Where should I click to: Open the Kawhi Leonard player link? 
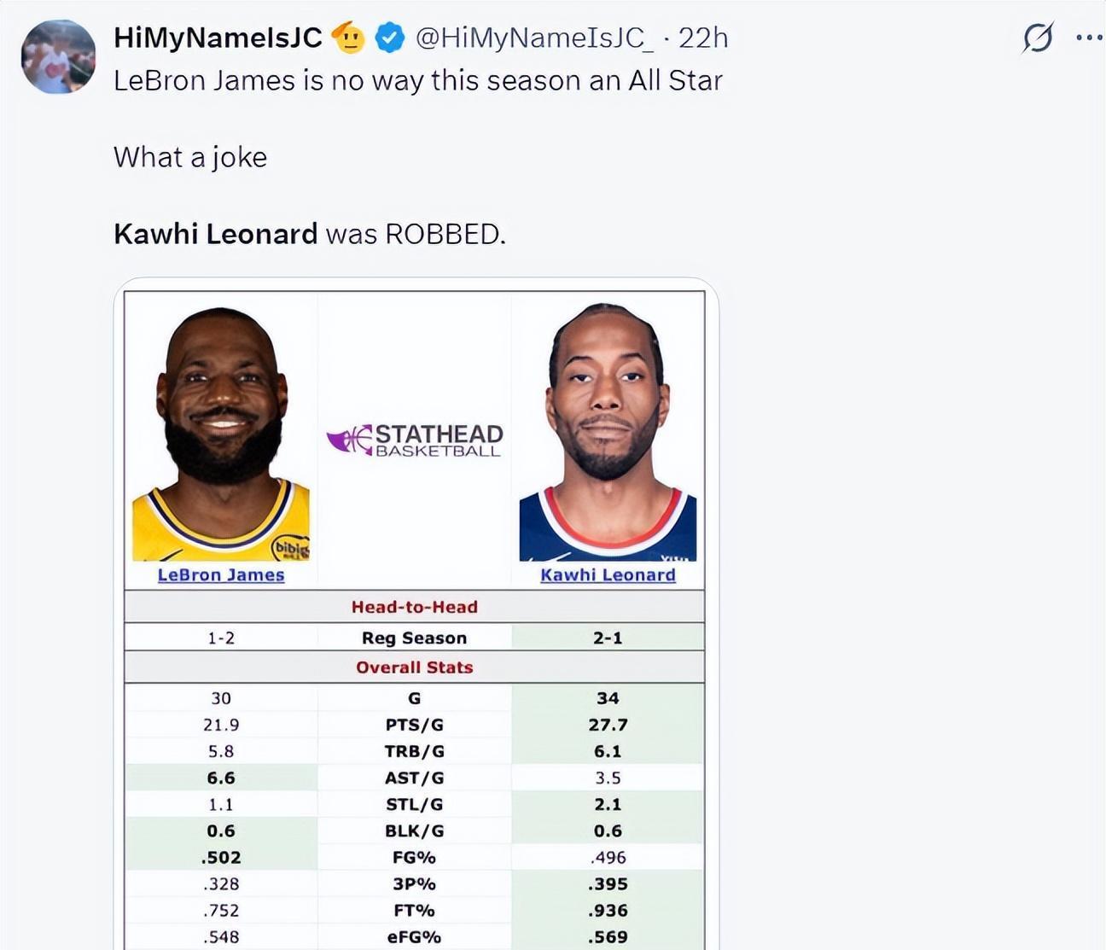(608, 575)
